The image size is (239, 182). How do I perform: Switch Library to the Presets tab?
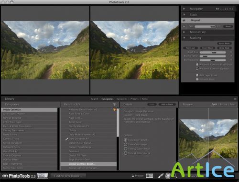(x=134, y=99)
